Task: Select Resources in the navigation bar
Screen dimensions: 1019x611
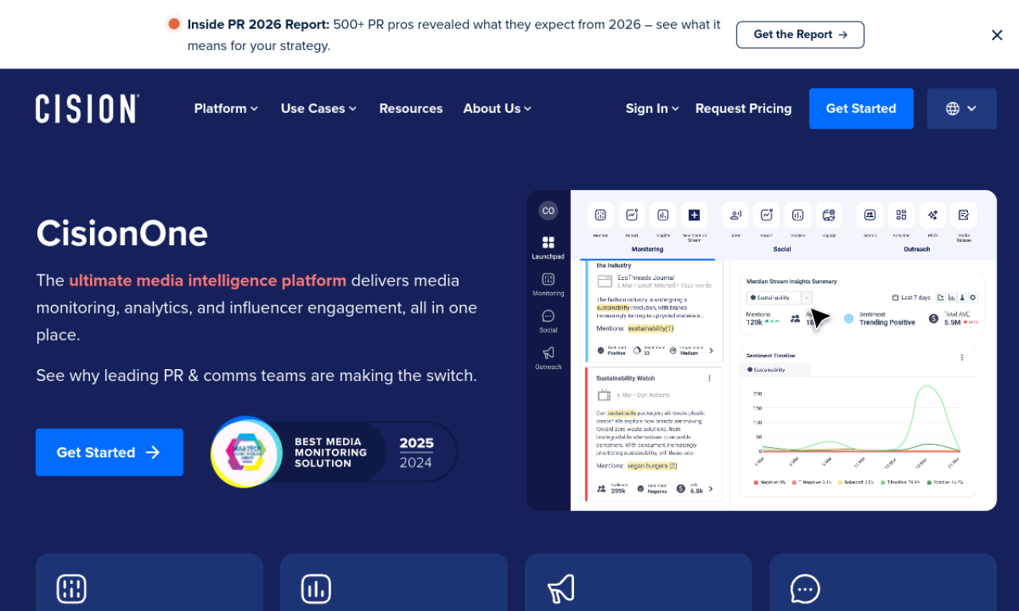Action: [x=411, y=108]
